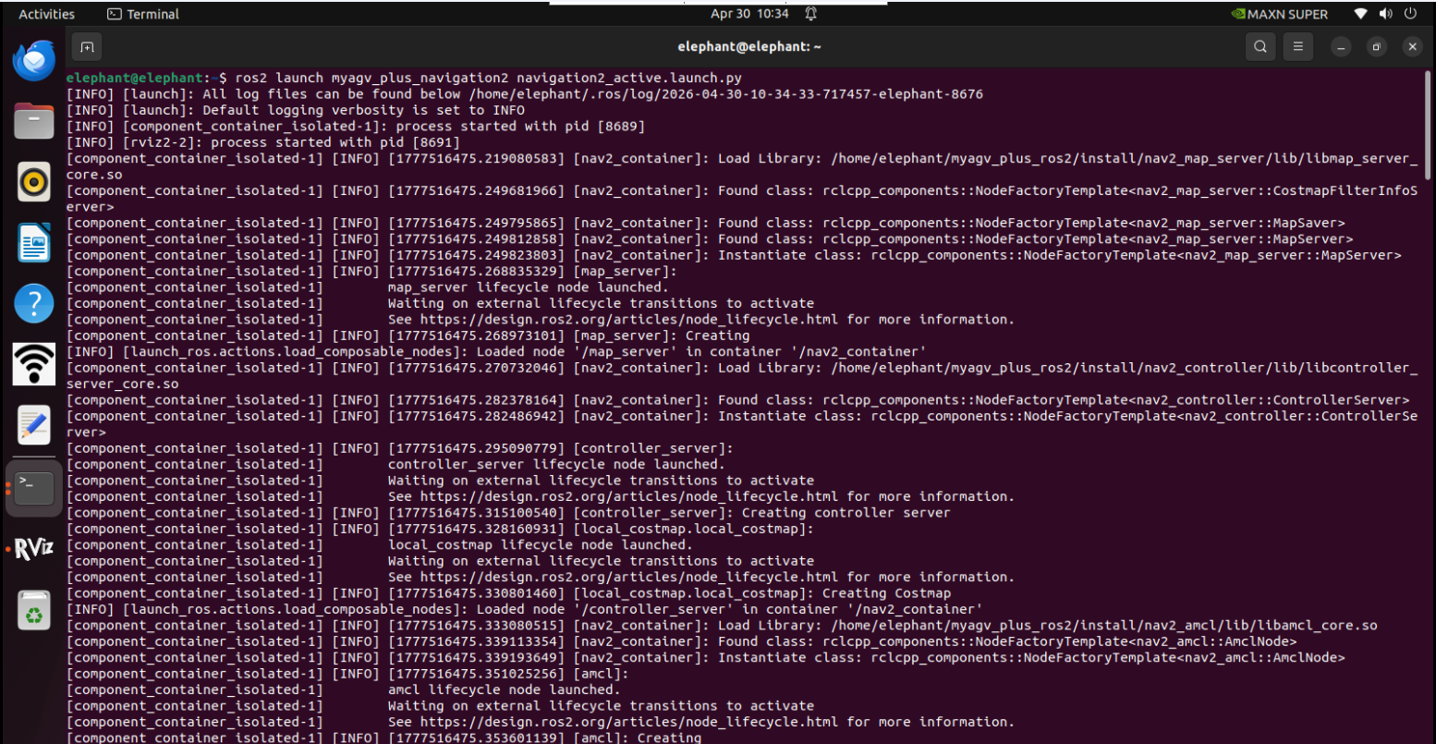
Task: Open the Apr 30 10:34 clock calendar
Action: click(749, 14)
